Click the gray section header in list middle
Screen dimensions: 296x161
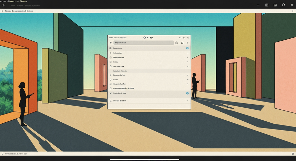pyautogui.click(x=149, y=71)
